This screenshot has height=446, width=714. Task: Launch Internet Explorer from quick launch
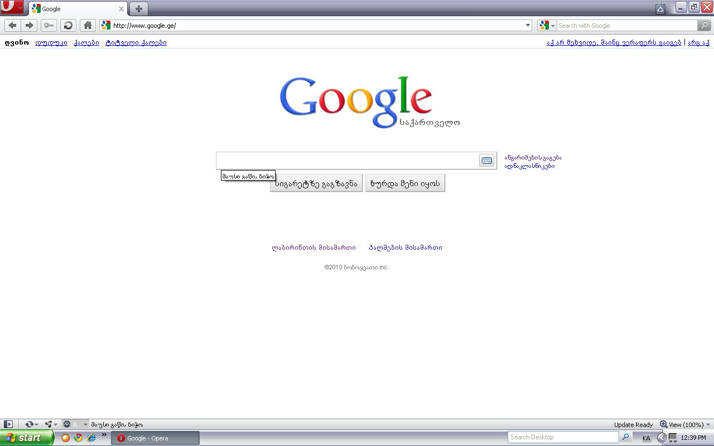tap(91, 438)
